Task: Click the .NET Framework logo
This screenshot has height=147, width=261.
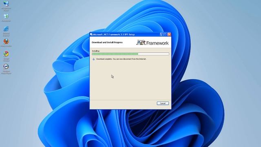Action: (152, 42)
